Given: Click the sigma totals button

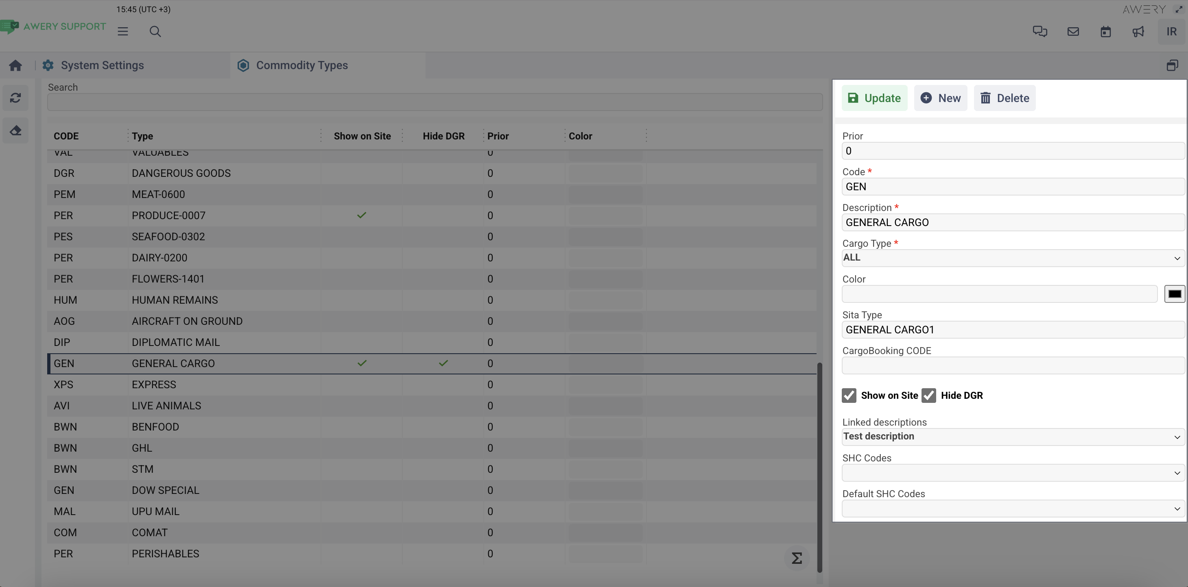Looking at the screenshot, I should 797,558.
